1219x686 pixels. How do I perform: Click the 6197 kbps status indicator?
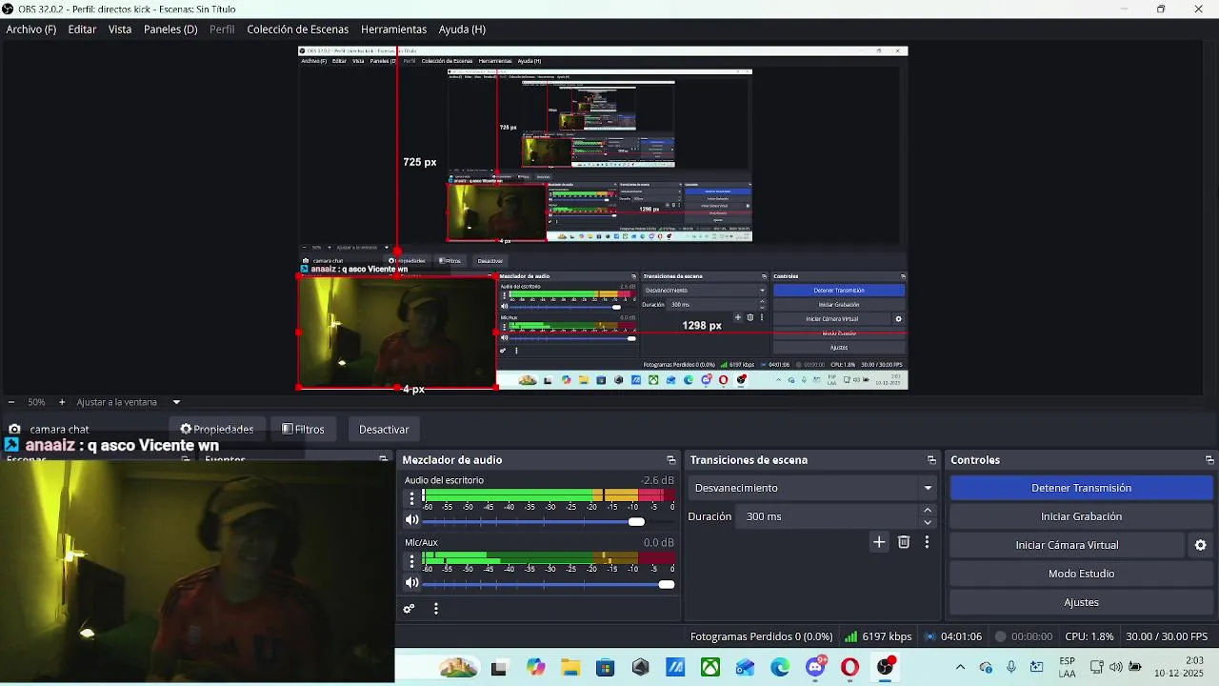coord(878,636)
